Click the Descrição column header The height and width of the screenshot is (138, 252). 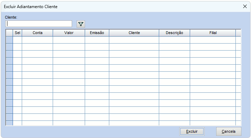pos(174,33)
